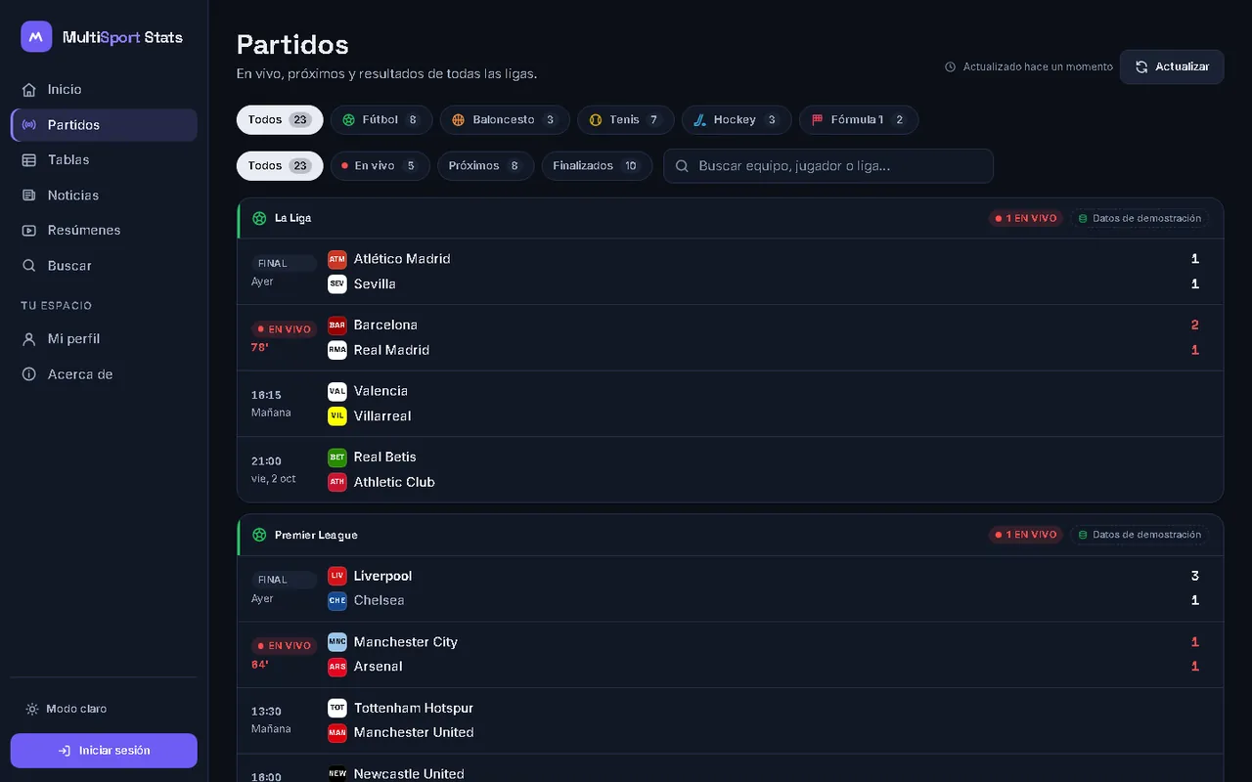
Task: Click the Athletic Club team badge
Action: [337, 482]
